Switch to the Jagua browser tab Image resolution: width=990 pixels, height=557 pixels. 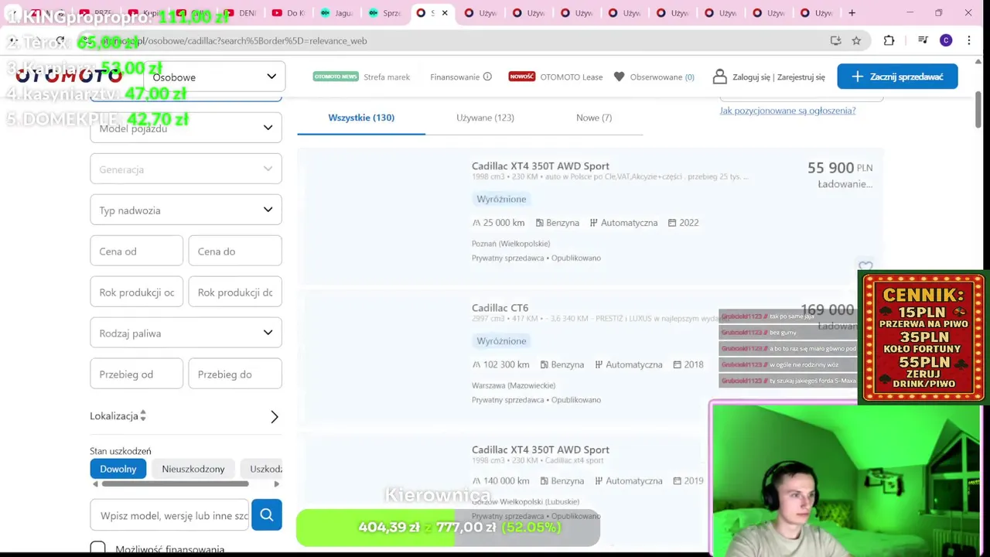pos(337,13)
